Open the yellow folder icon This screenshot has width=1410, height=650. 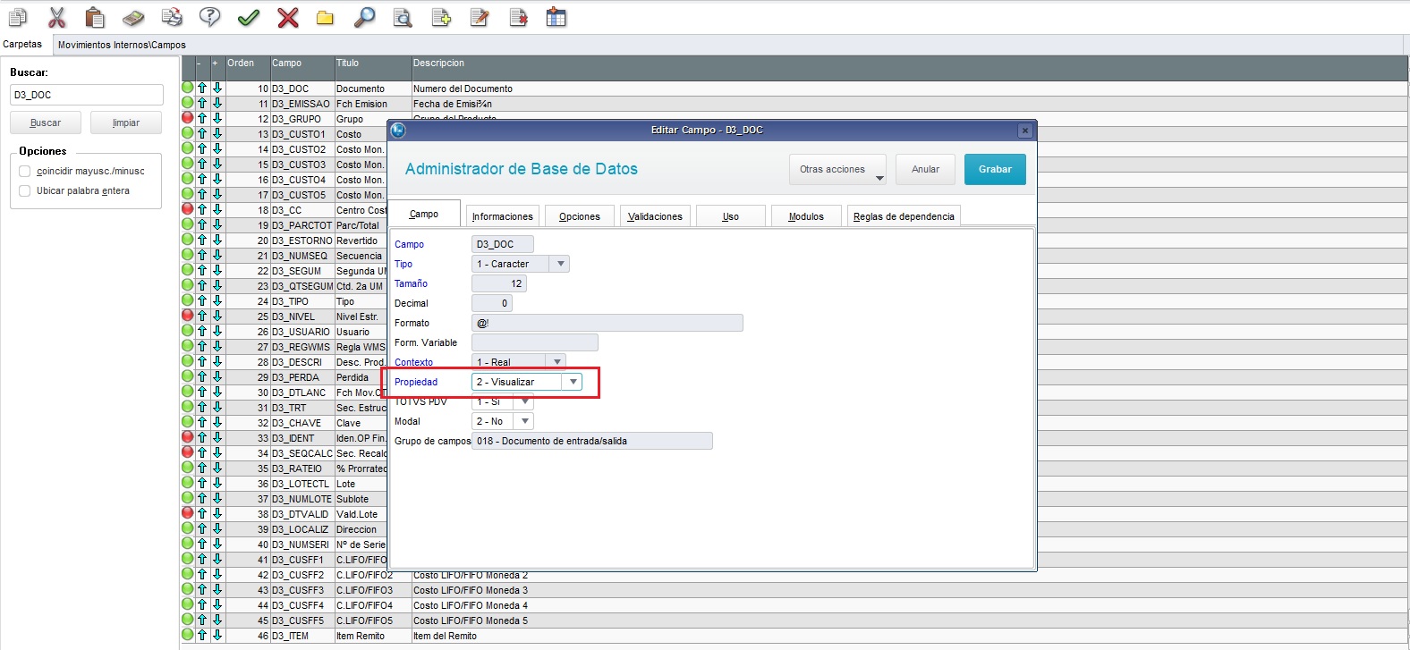pos(325,17)
